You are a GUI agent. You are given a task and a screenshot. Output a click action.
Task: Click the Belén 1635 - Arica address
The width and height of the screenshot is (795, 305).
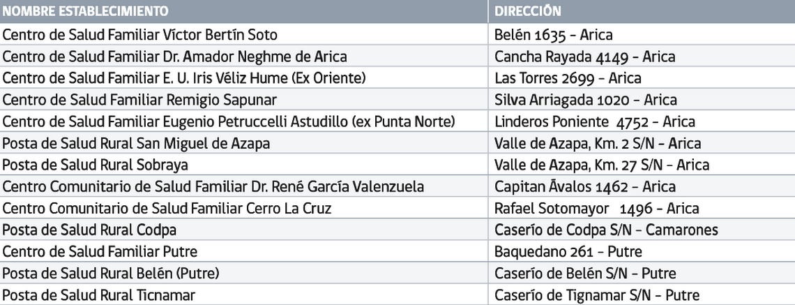tap(553, 34)
